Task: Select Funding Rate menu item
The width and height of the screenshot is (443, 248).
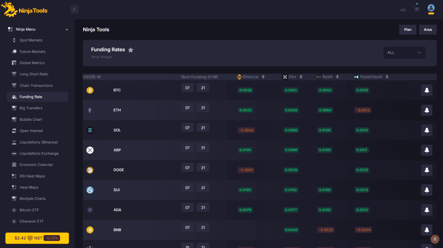Action: coord(37,97)
